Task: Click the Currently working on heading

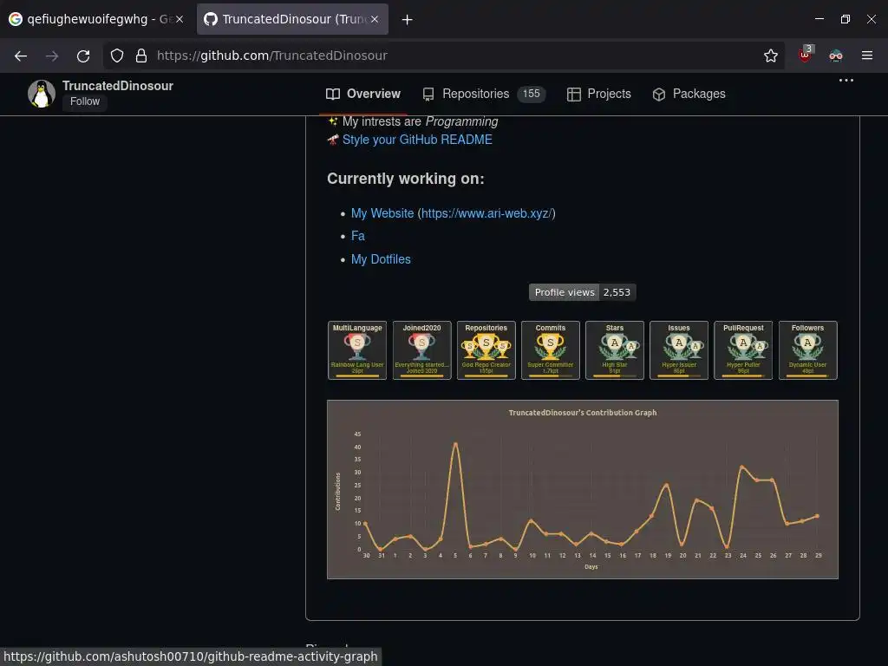Action: click(x=406, y=179)
